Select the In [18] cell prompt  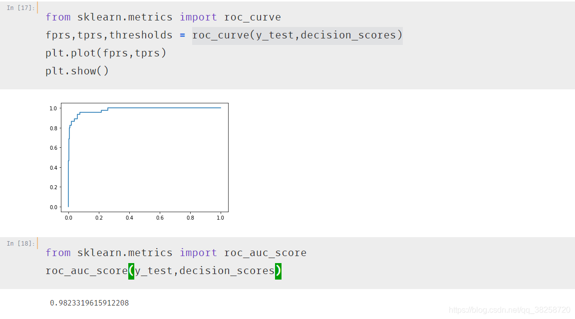(x=20, y=244)
